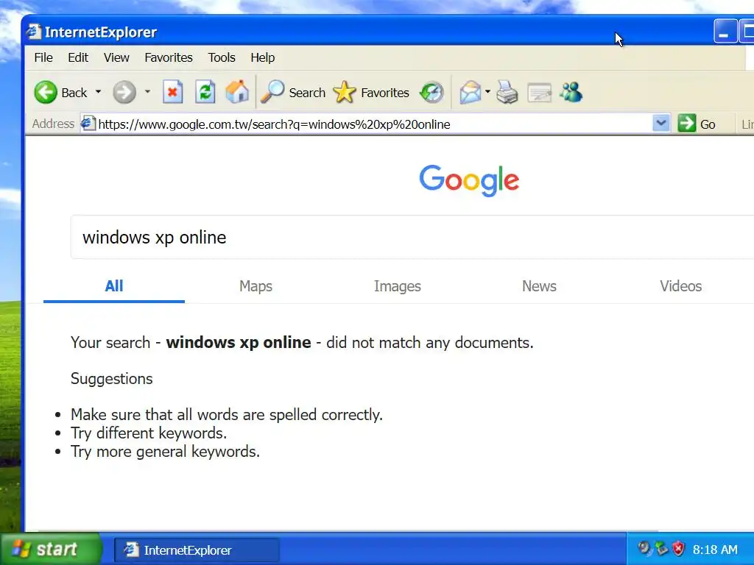Click the page icon in Address bar
This screenshot has height=565, width=754.
click(88, 124)
